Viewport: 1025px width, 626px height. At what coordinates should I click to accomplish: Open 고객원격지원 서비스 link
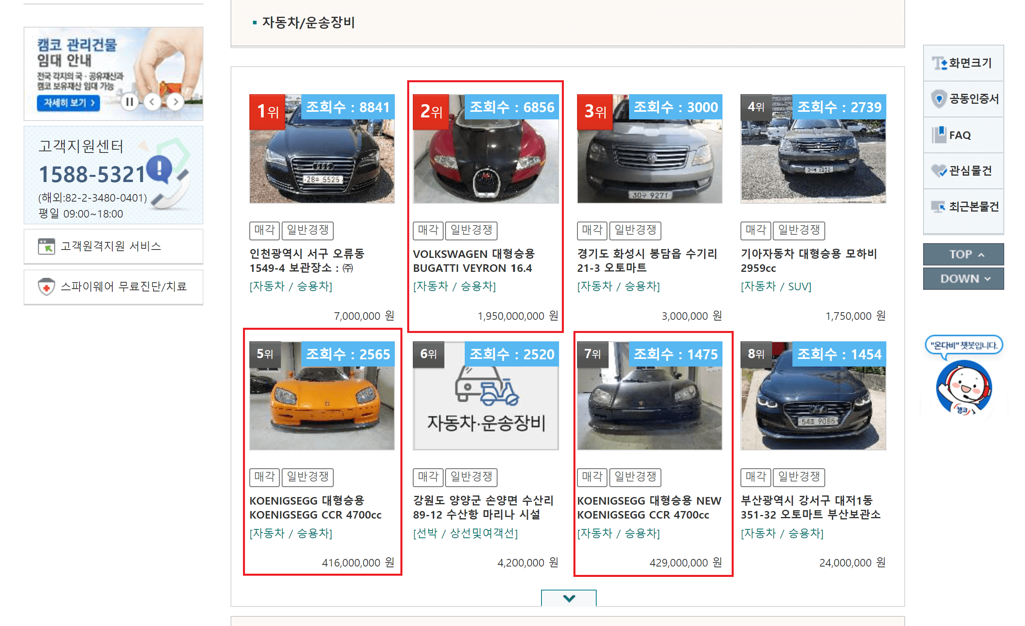[113, 246]
